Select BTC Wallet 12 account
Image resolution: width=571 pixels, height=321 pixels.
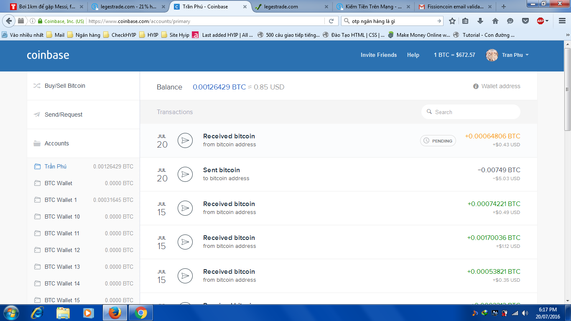(83, 250)
